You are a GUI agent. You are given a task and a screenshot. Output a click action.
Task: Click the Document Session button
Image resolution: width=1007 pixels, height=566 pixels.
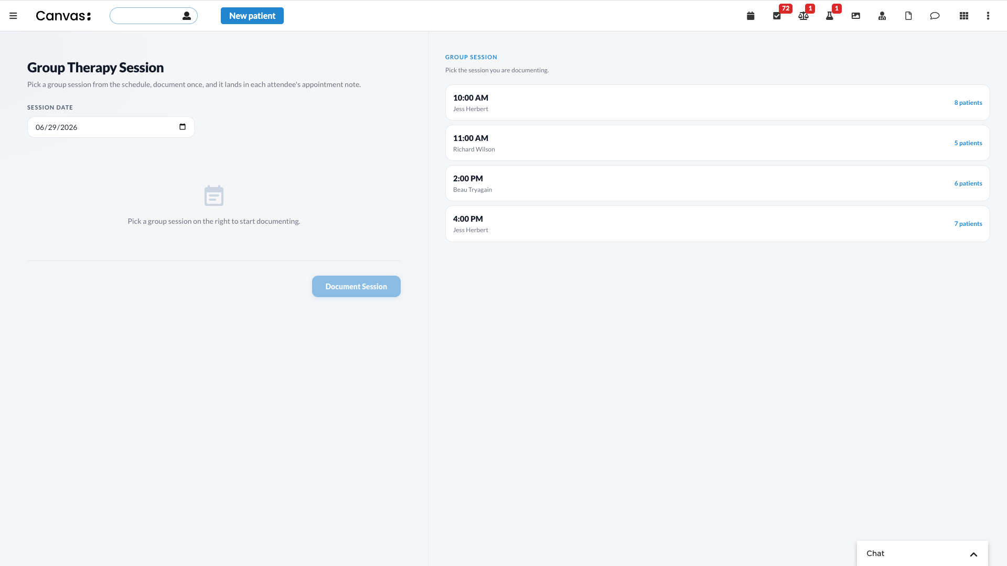tap(356, 286)
